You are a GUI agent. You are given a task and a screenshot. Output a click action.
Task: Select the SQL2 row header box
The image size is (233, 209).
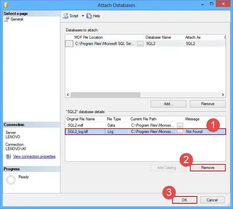tap(69, 44)
